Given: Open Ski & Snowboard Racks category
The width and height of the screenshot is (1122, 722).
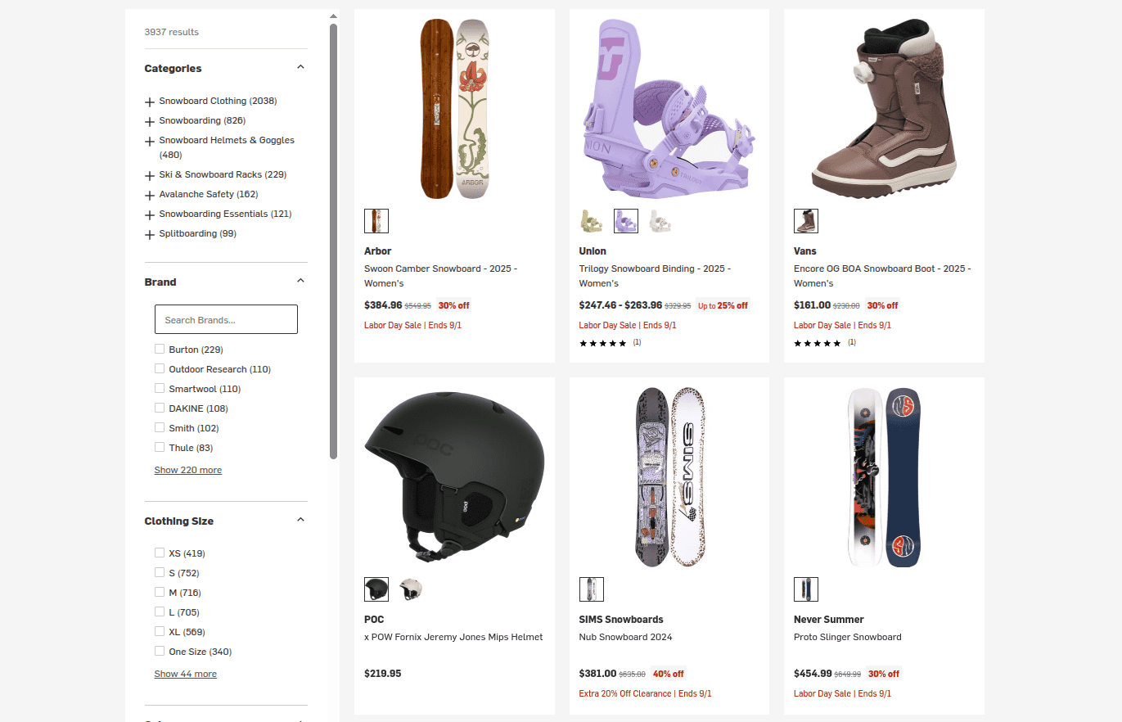Looking at the screenshot, I should click(223, 174).
